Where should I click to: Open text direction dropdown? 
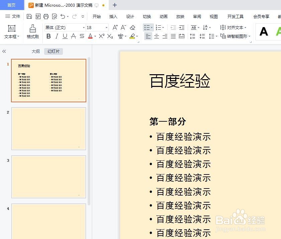click(x=207, y=27)
